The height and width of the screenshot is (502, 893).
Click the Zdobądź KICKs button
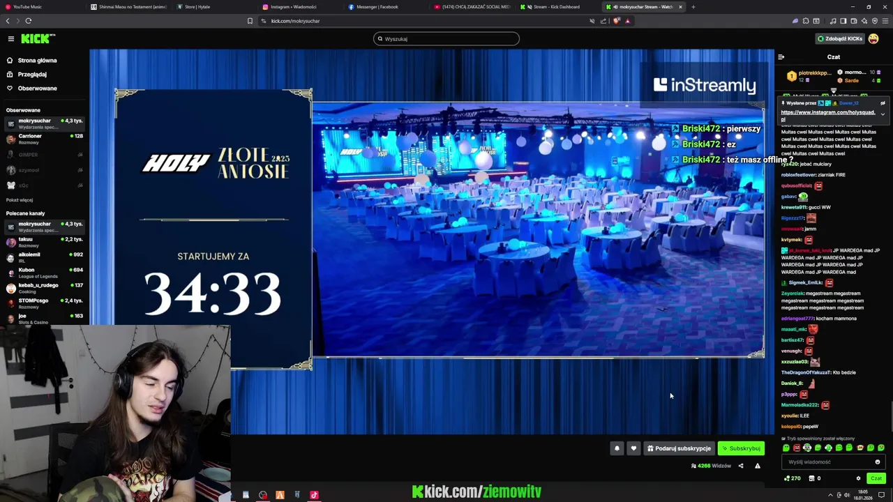click(x=840, y=39)
